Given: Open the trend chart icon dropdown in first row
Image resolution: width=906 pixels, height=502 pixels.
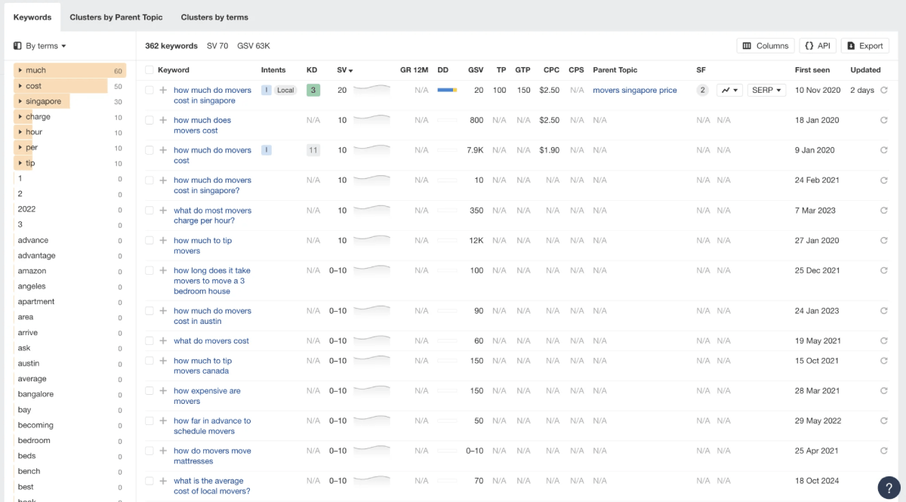Looking at the screenshot, I should [729, 90].
